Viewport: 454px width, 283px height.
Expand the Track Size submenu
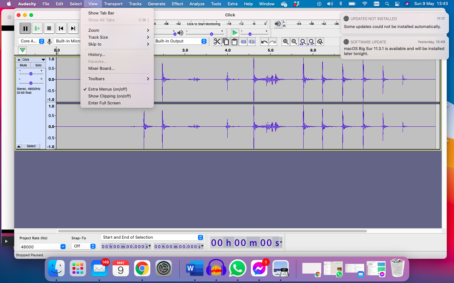(x=117, y=37)
